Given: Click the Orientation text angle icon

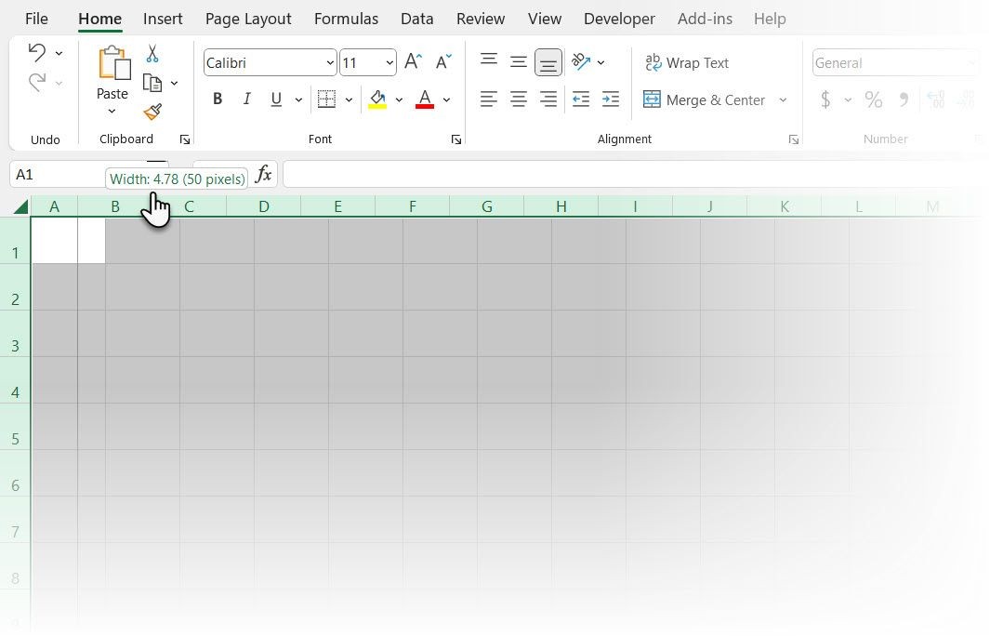Looking at the screenshot, I should (581, 61).
